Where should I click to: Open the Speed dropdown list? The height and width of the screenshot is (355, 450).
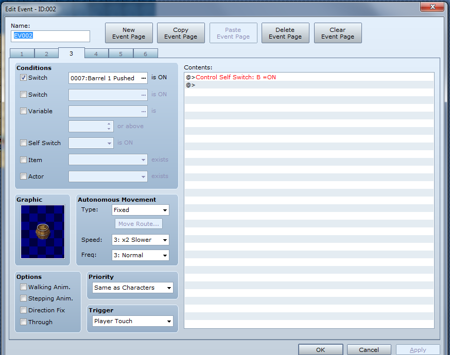141,240
